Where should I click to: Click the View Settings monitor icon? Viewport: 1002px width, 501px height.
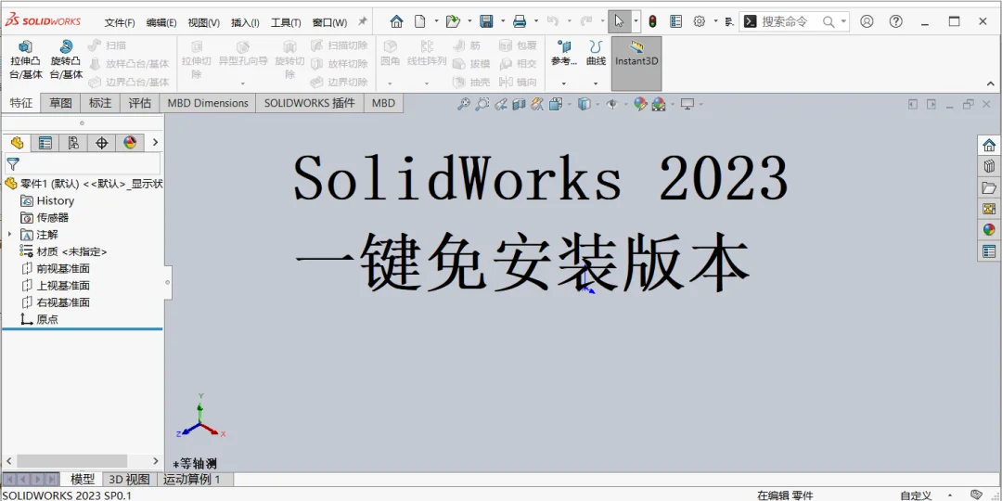pos(687,104)
